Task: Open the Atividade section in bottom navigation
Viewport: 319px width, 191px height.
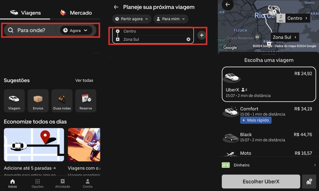Action: tap(63, 183)
